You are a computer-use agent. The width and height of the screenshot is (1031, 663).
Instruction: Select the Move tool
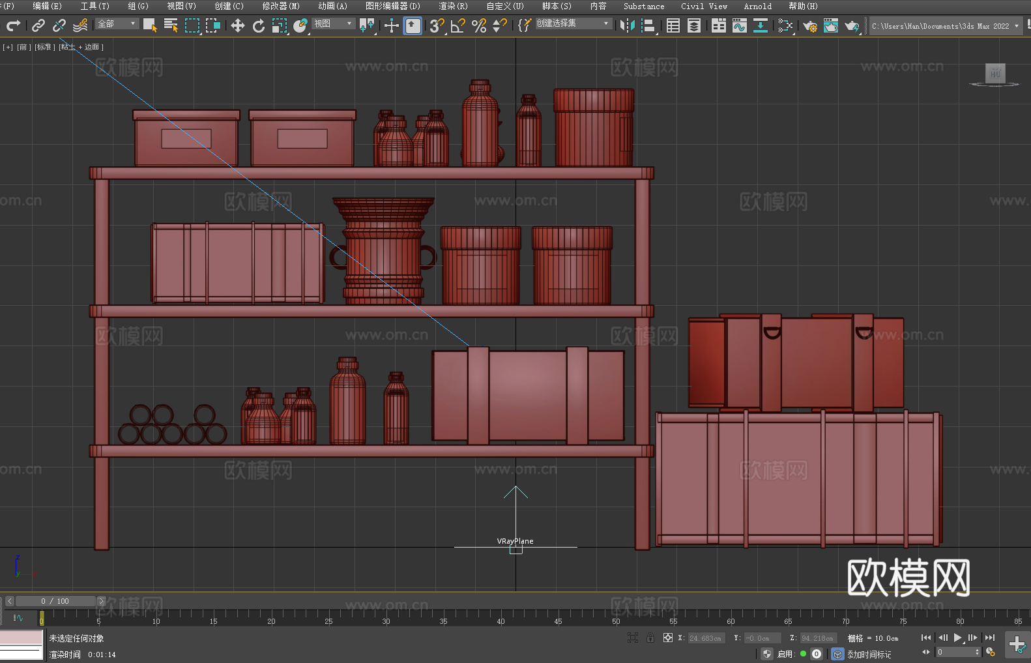pos(238,25)
